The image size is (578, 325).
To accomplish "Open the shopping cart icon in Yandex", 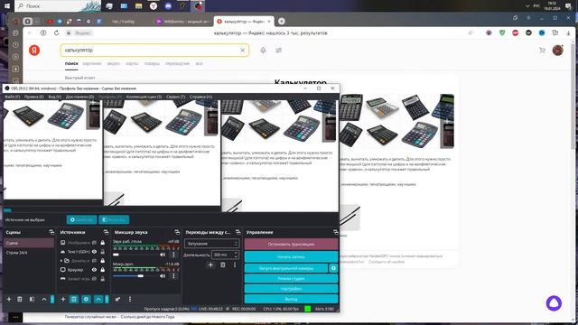I will click(x=542, y=51).
